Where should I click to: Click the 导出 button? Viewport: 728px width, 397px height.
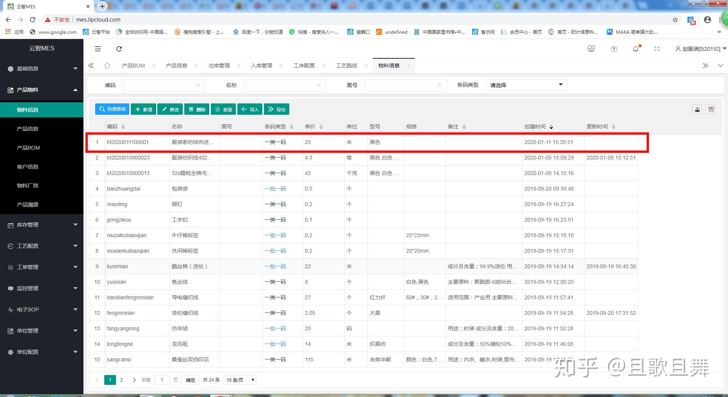tap(276, 109)
